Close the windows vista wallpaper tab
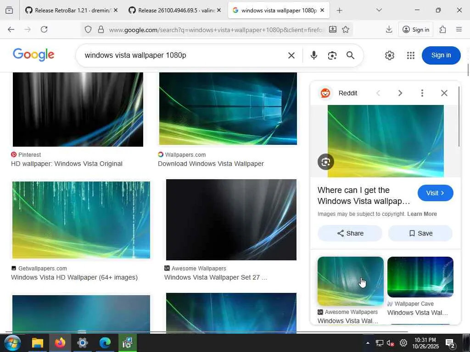The image size is (470, 352). coord(322,10)
